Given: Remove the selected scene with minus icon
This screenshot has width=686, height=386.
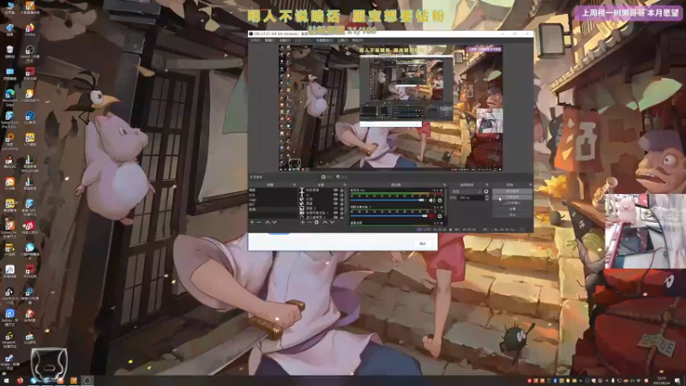Looking at the screenshot, I should tap(259, 222).
